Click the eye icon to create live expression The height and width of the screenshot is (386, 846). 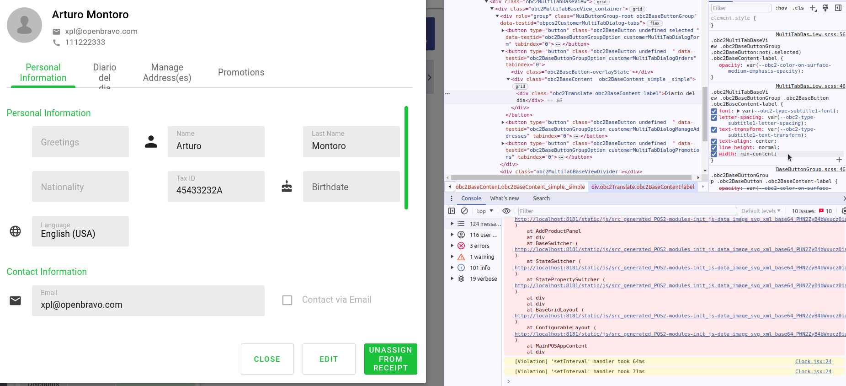506,211
